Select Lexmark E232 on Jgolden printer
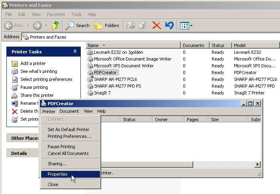 pos(118,52)
